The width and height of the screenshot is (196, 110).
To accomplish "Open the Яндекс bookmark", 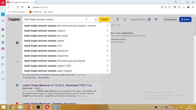I will tap(49, 12).
